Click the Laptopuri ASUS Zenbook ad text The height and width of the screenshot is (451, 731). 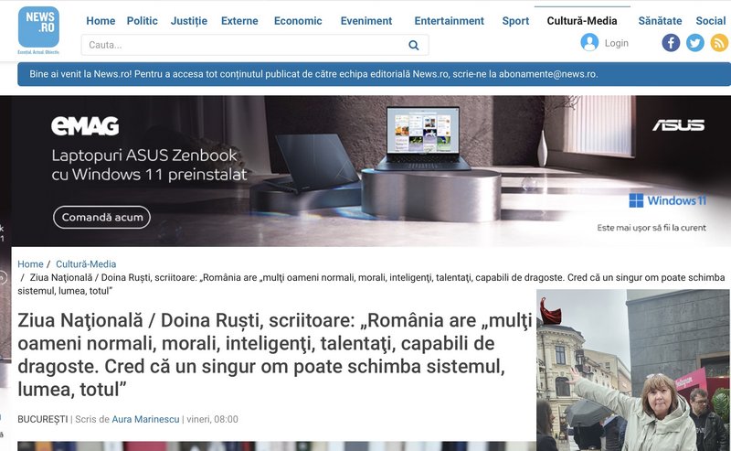coord(149,165)
